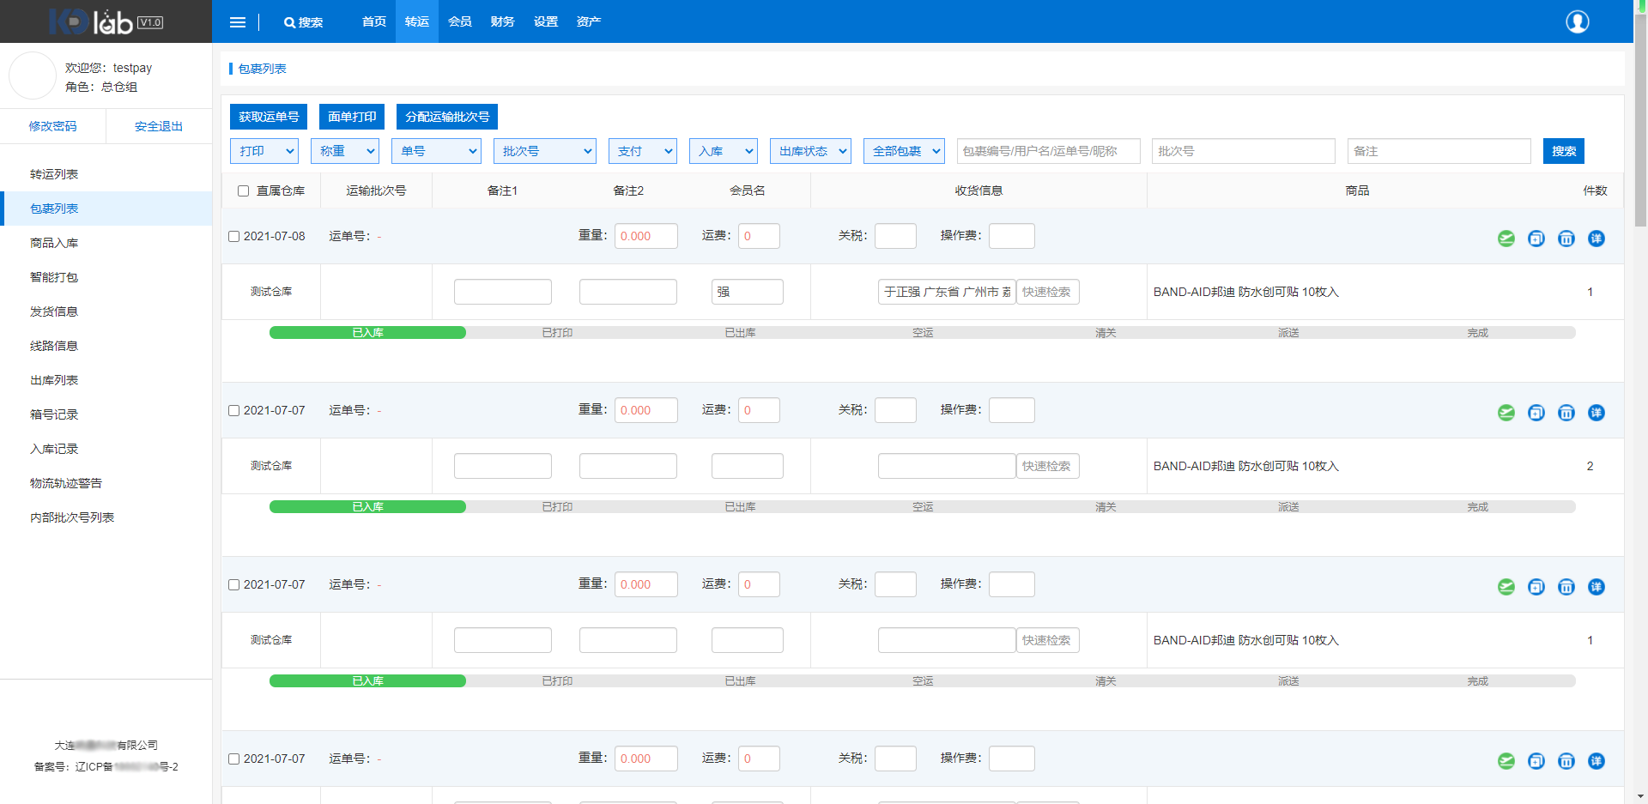
Task: Select the 转运 top navigation tab
Action: 417,21
